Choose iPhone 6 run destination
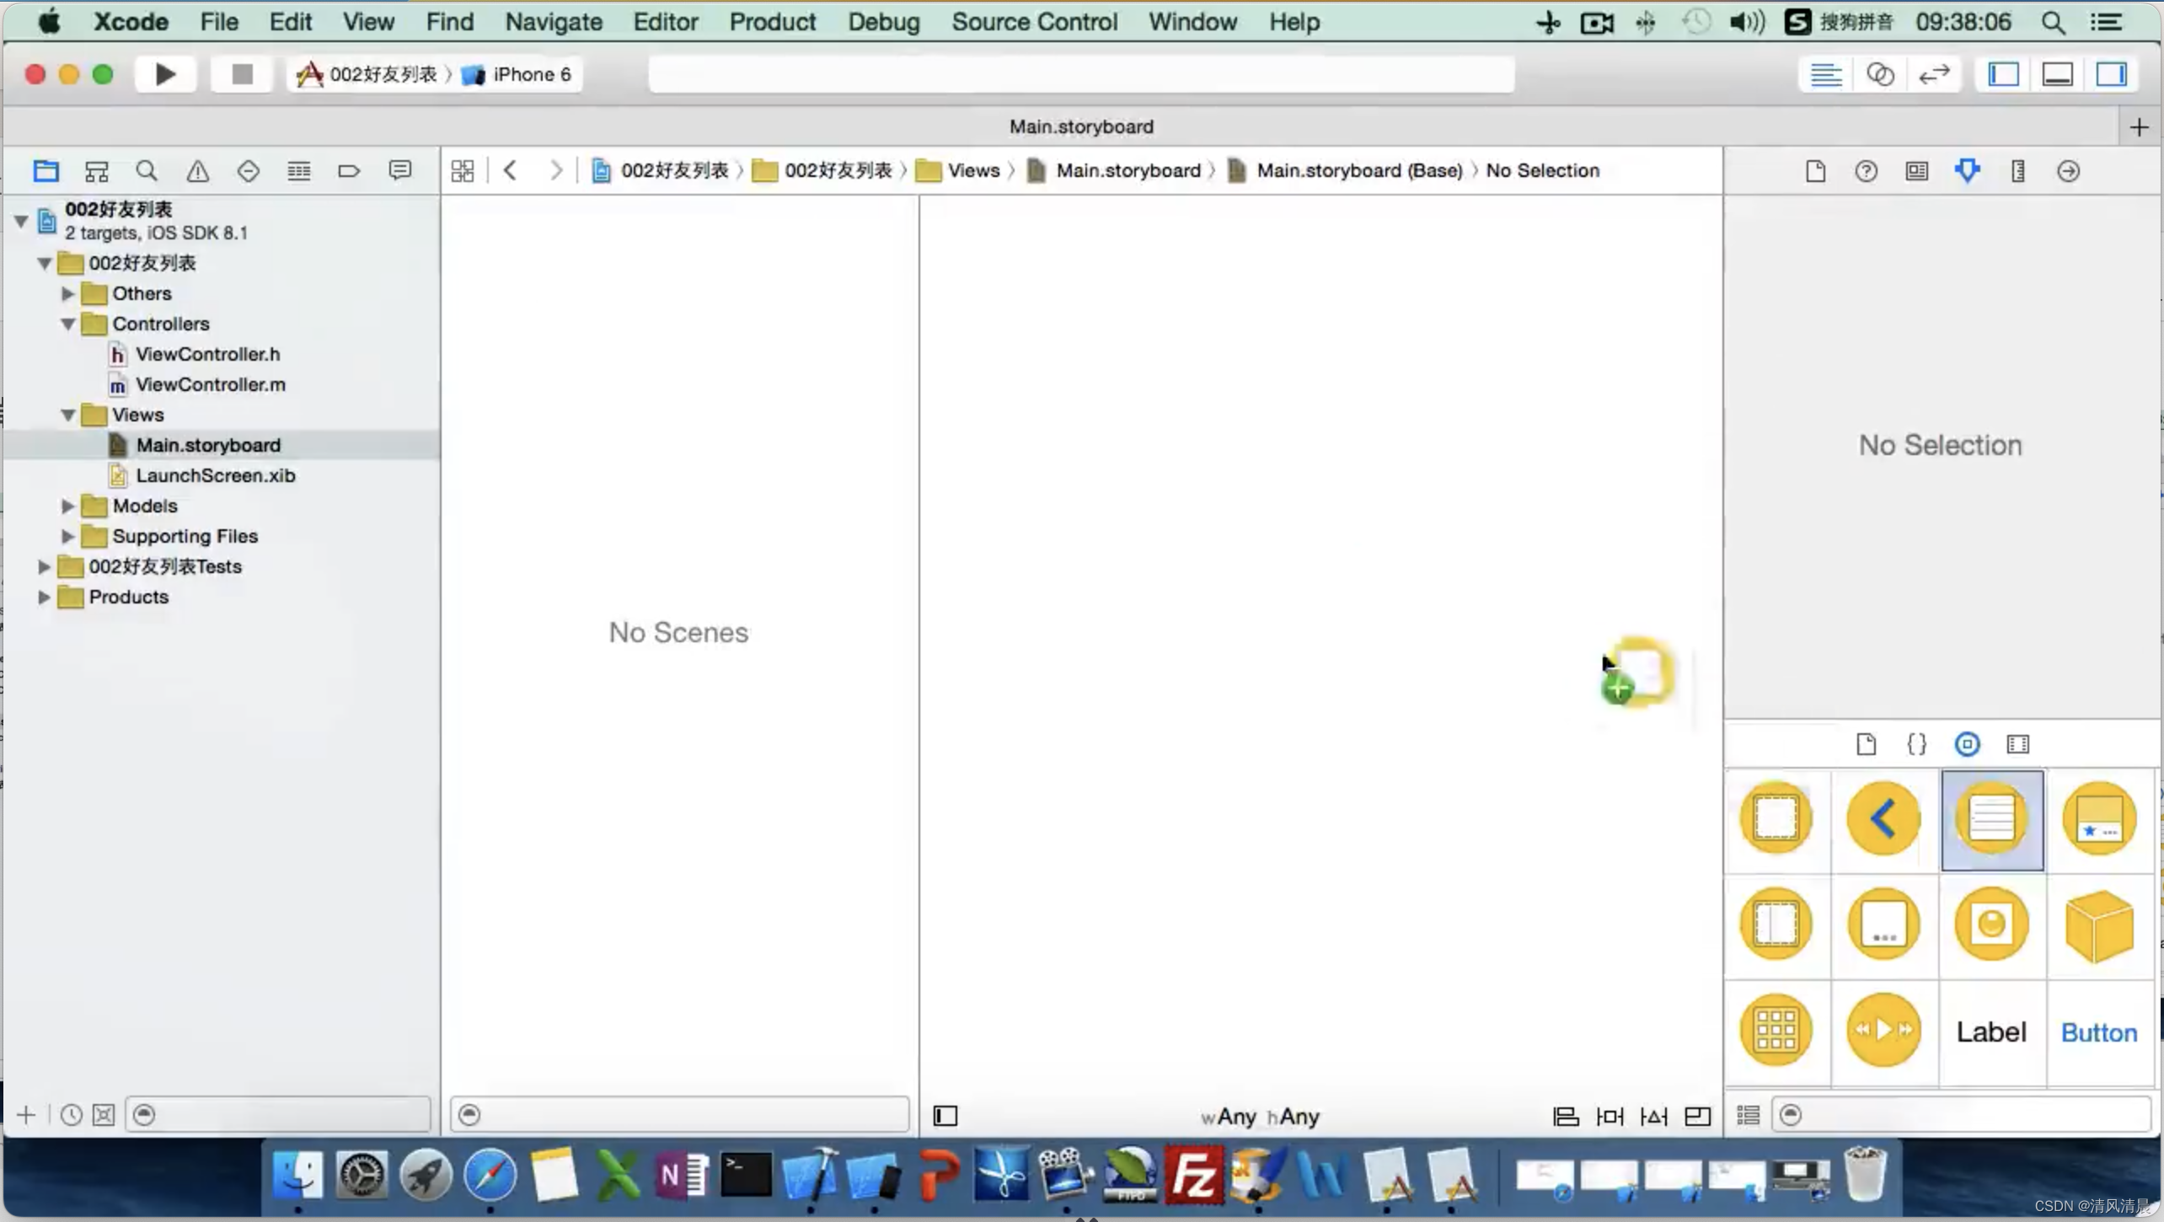 tap(517, 74)
